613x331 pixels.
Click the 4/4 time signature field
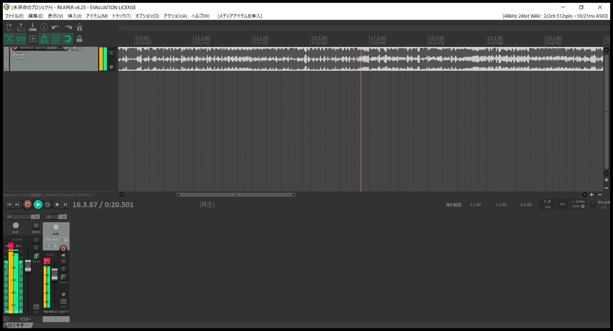click(562, 204)
